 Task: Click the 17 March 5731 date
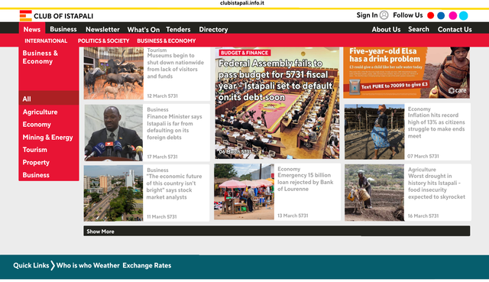162,157
